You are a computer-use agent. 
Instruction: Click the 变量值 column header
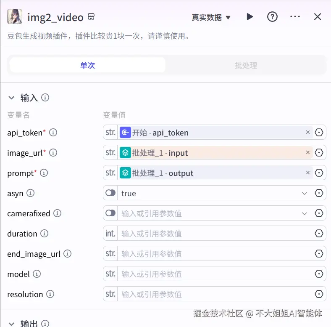pyautogui.click(x=114, y=115)
